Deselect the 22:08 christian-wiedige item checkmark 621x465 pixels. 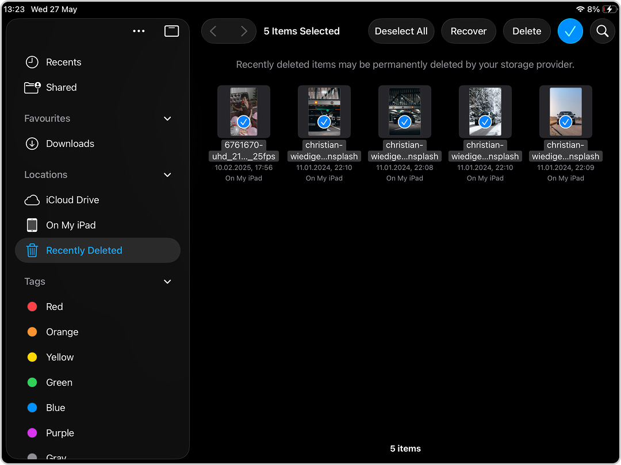click(404, 122)
